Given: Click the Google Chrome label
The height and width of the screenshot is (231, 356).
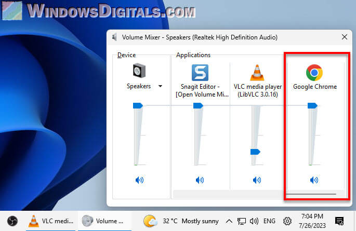Looking at the screenshot, I should (x=315, y=87).
